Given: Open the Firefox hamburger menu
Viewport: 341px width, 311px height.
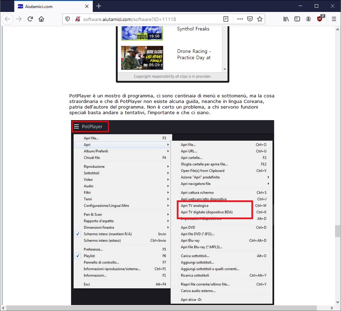Looking at the screenshot, I should 334,19.
